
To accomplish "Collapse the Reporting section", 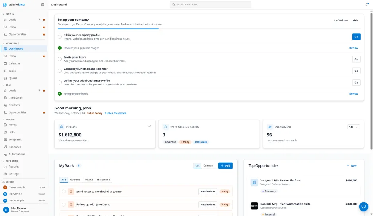I will pyautogui.click(x=11, y=161).
